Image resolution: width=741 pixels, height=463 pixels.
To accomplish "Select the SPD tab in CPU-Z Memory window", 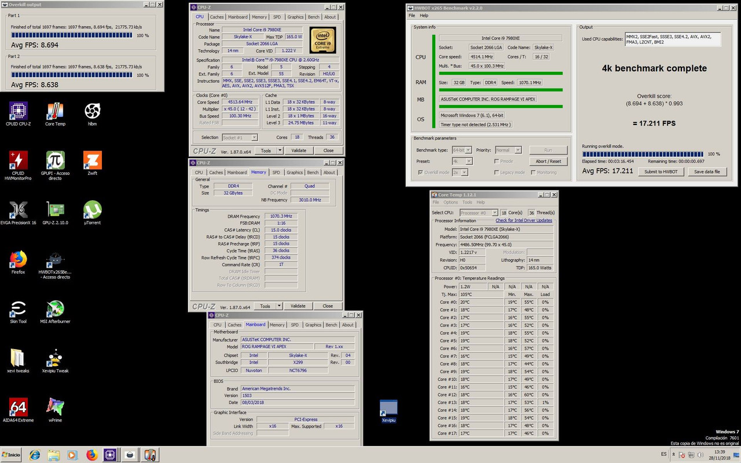I will click(x=276, y=172).
